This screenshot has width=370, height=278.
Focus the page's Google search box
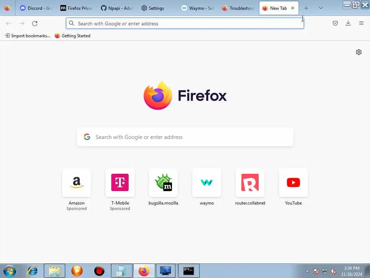point(185,137)
